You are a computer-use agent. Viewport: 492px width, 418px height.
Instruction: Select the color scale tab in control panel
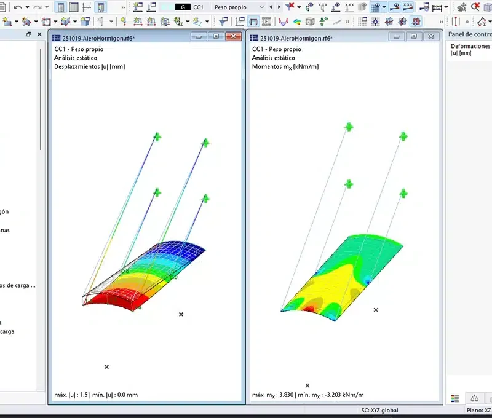point(455,398)
